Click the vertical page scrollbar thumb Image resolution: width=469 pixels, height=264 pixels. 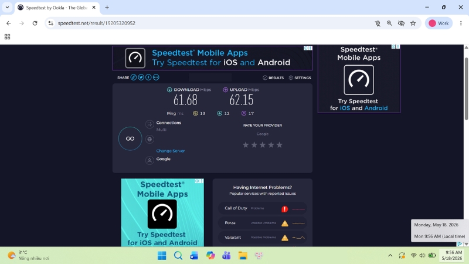tap(466, 89)
